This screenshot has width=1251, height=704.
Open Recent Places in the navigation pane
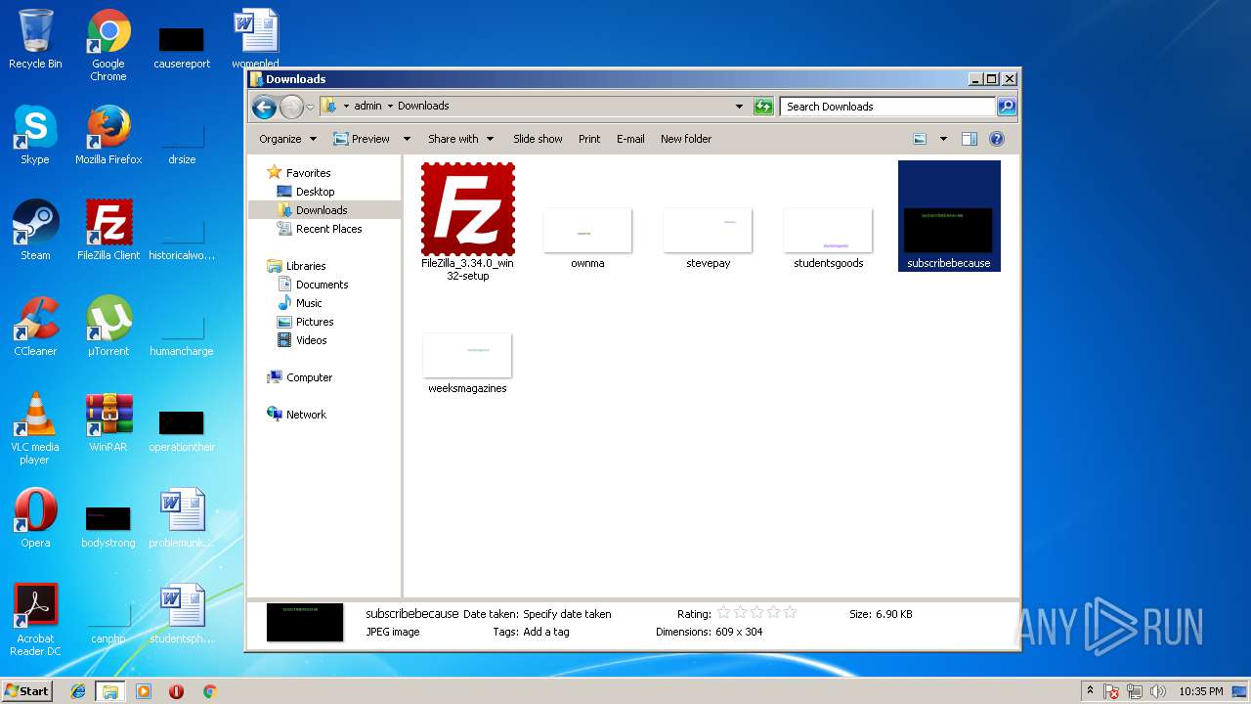(328, 229)
